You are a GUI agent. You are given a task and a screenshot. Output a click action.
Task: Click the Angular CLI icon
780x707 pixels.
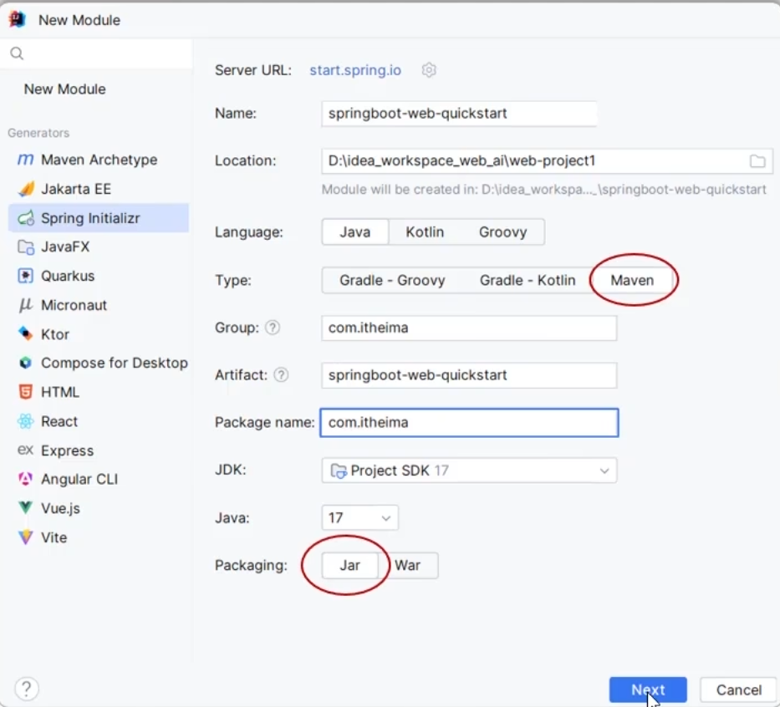[25, 479]
